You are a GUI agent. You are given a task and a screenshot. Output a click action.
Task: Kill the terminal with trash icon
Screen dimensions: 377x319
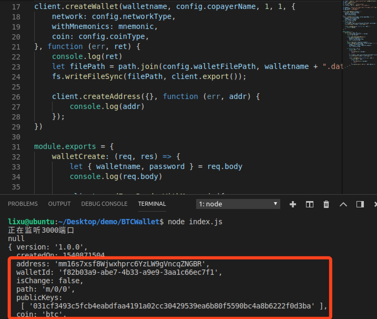pyautogui.click(x=326, y=204)
